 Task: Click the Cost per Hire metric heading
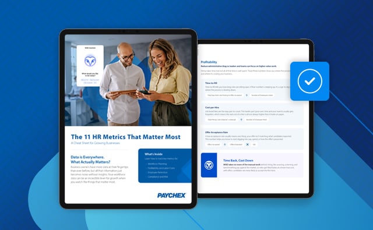(212, 108)
